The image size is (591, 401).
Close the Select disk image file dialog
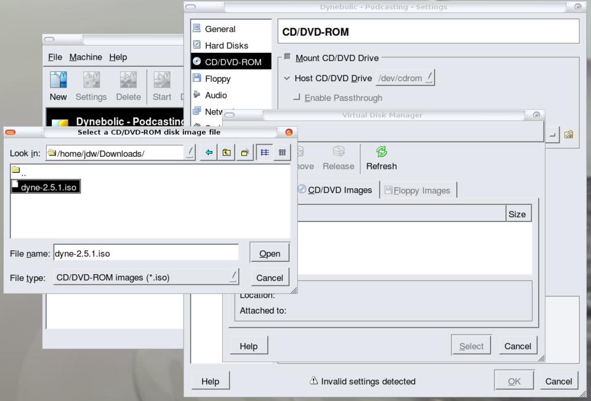[289, 132]
